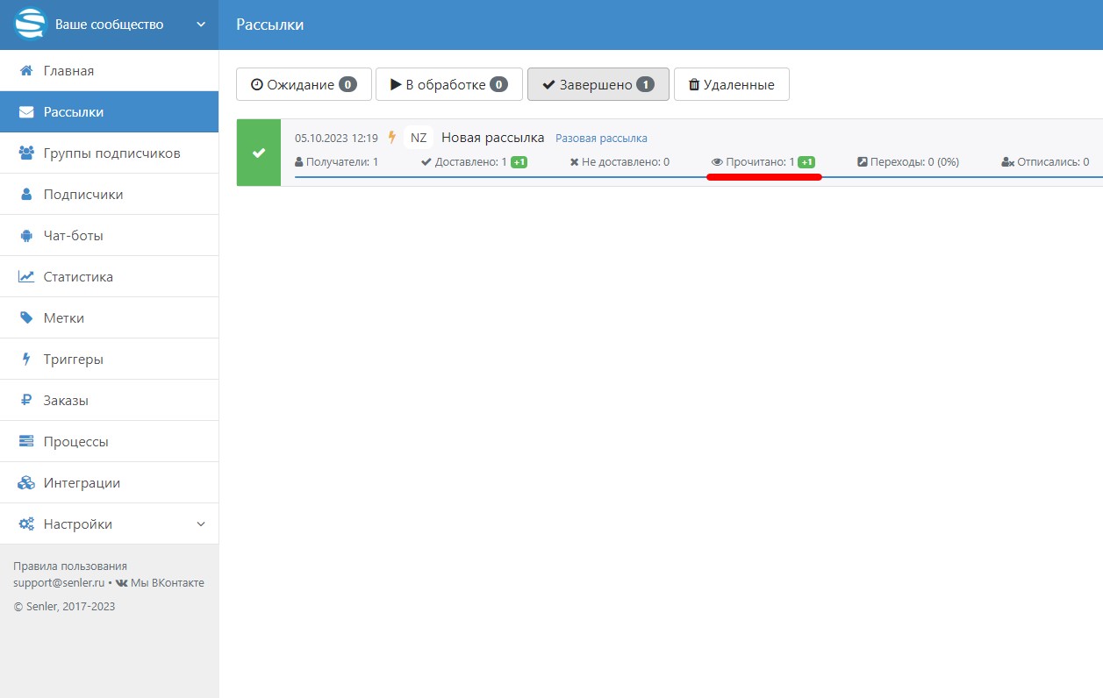Open Статистика chart icon

26,277
